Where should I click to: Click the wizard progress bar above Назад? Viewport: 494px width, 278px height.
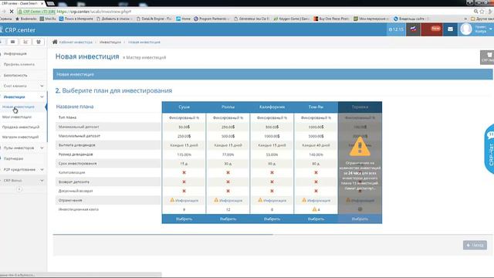[272, 235]
